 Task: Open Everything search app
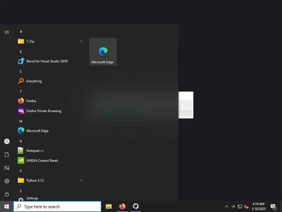click(50, 81)
